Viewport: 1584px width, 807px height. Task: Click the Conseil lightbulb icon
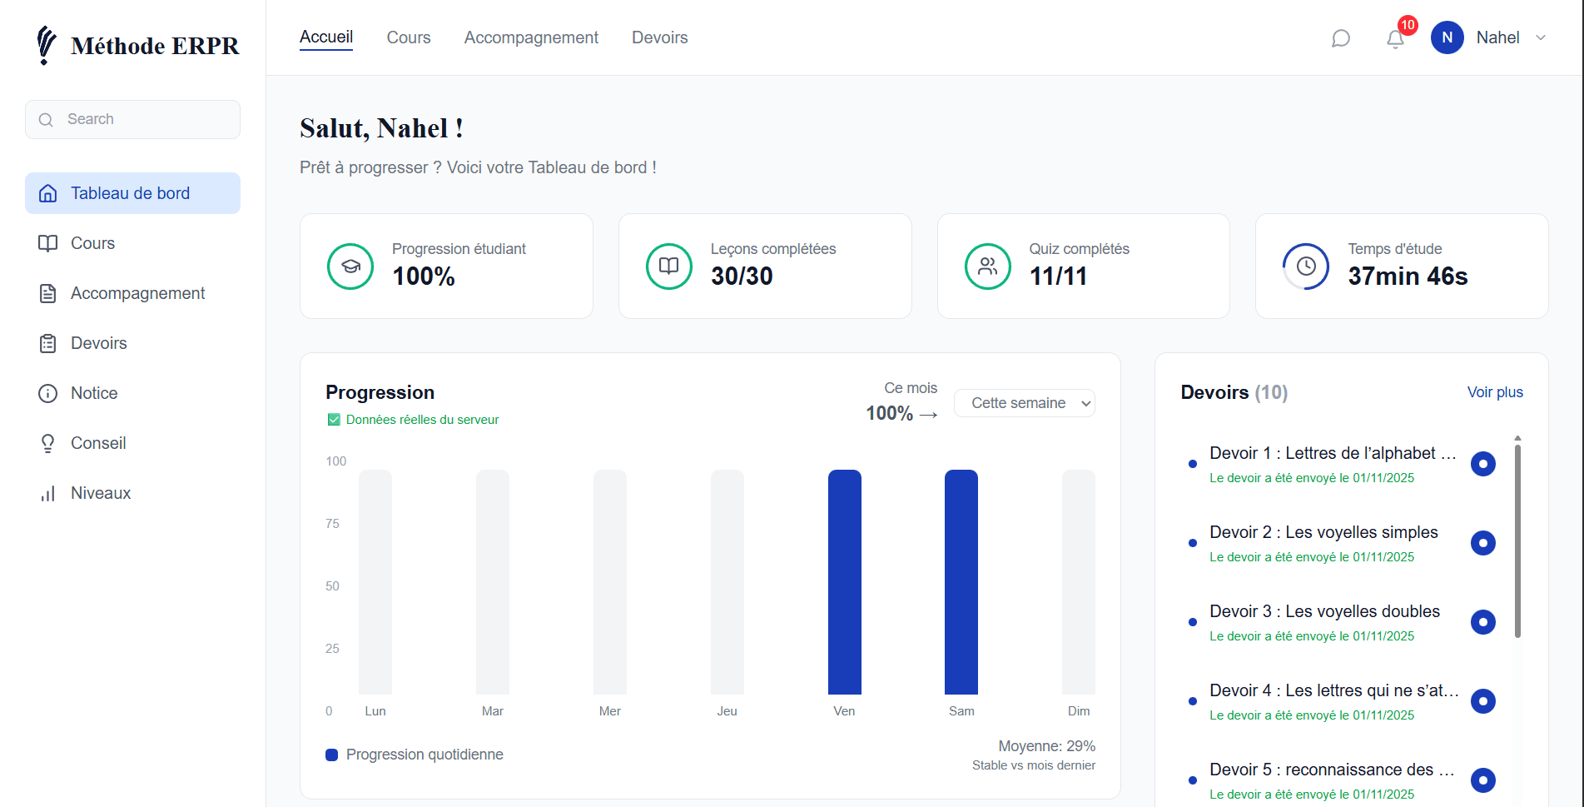click(x=48, y=443)
